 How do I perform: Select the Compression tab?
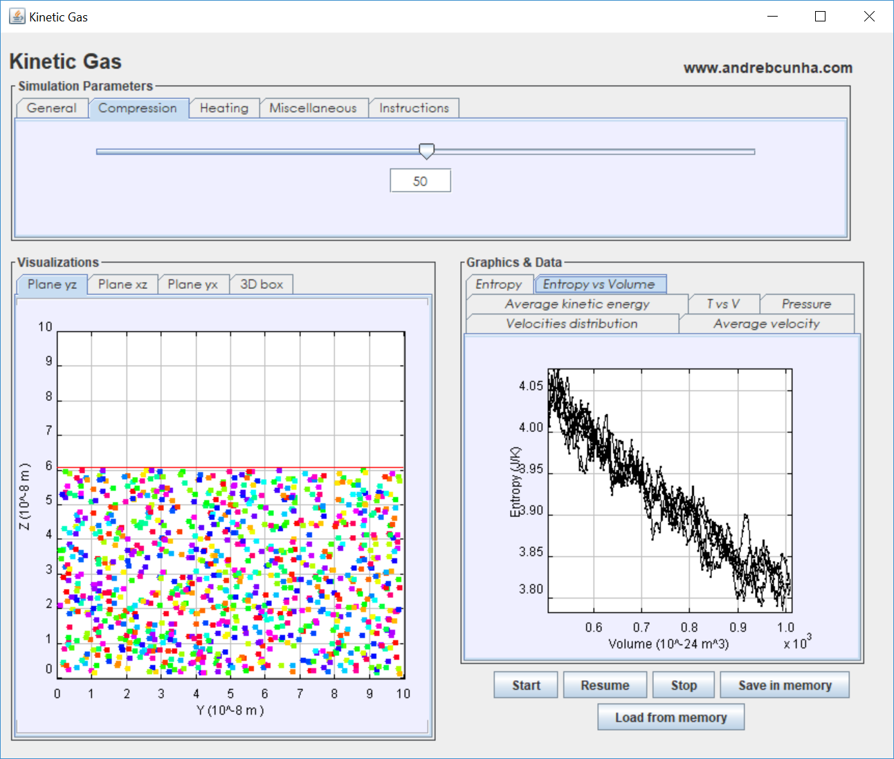138,108
